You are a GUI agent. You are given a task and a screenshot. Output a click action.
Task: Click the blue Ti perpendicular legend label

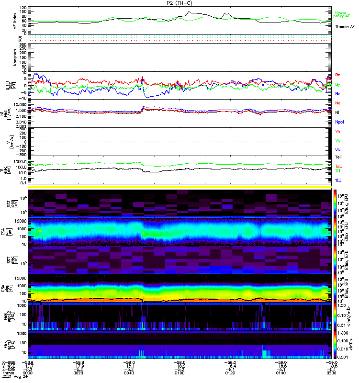(x=338, y=180)
